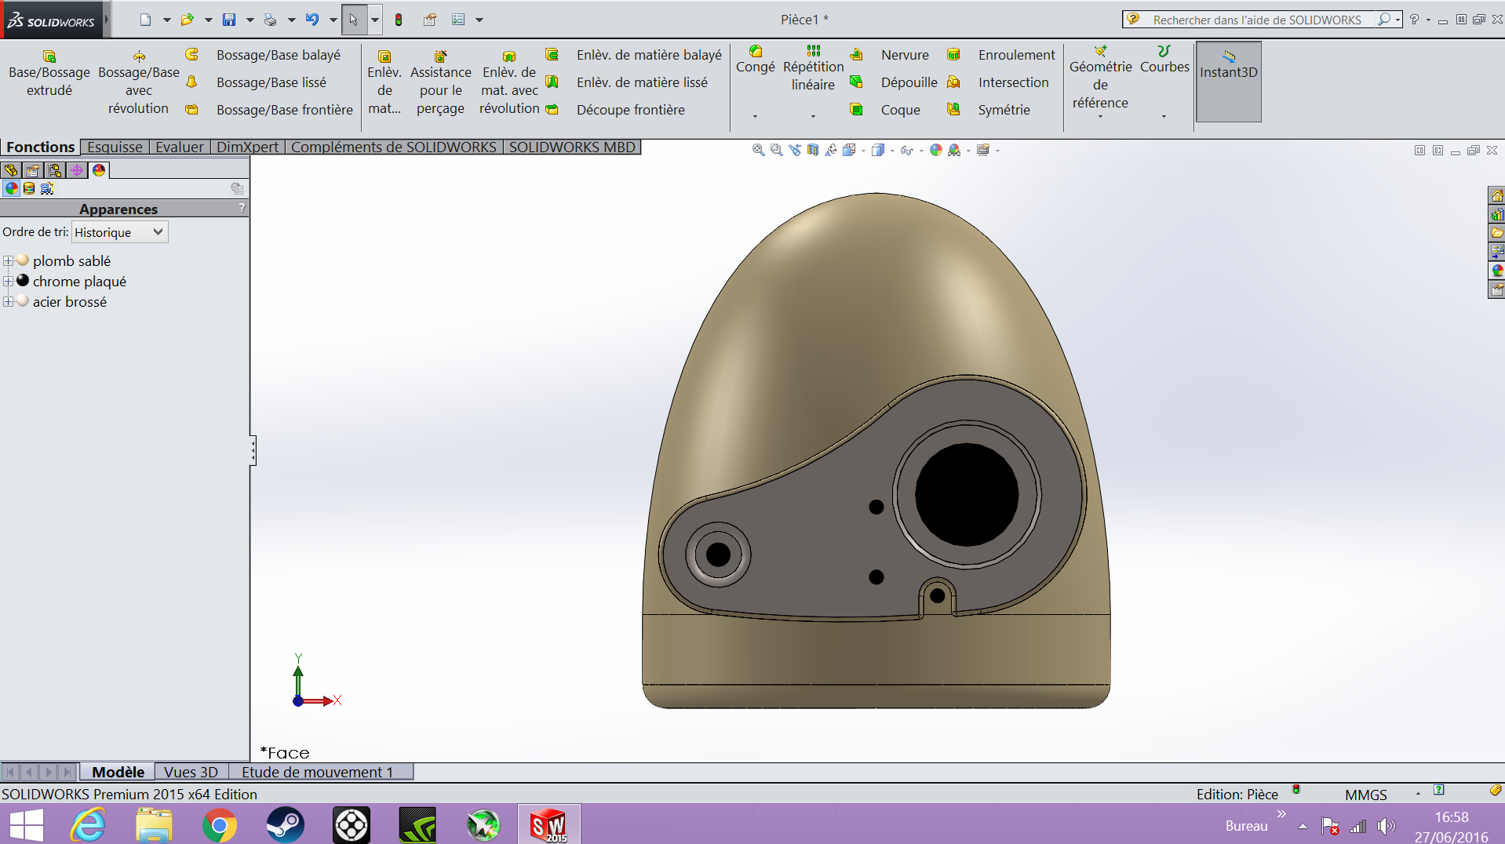Screen dimensions: 1505x844
Task: Toggle View Scene, Lights and Cameras button
Action: [x=47, y=188]
